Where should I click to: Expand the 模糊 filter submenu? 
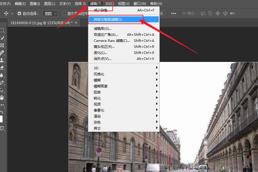[x=97, y=80]
